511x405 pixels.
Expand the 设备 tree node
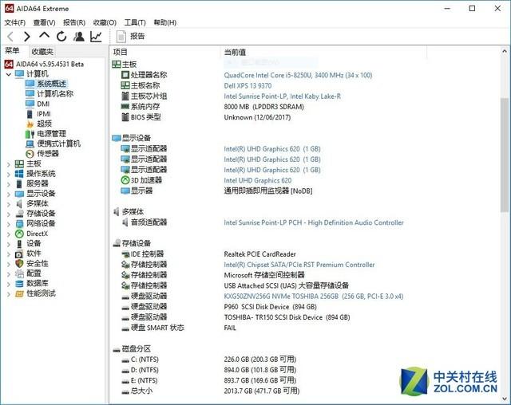pos(9,244)
